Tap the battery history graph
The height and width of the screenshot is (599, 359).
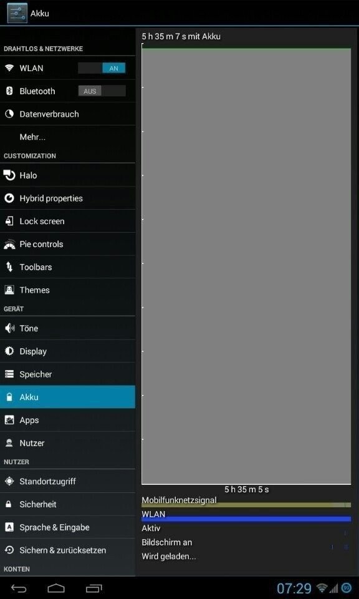coord(246,265)
